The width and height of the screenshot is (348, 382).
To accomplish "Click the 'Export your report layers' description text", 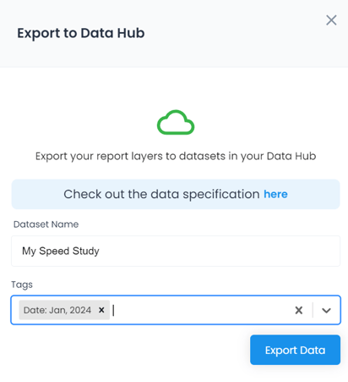I will 176,156.
